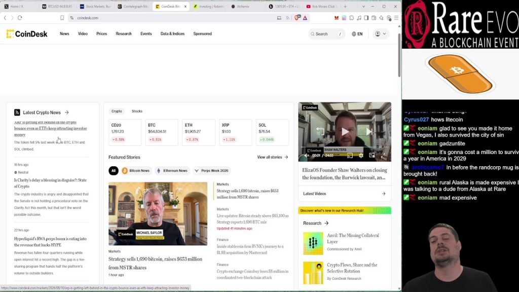The image size is (519, 292).
Task: Open the video settings gear icon
Action: click(361, 155)
